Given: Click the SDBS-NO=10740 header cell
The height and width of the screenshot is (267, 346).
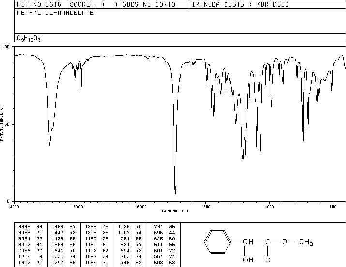Looking at the screenshot, I should [x=149, y=4].
